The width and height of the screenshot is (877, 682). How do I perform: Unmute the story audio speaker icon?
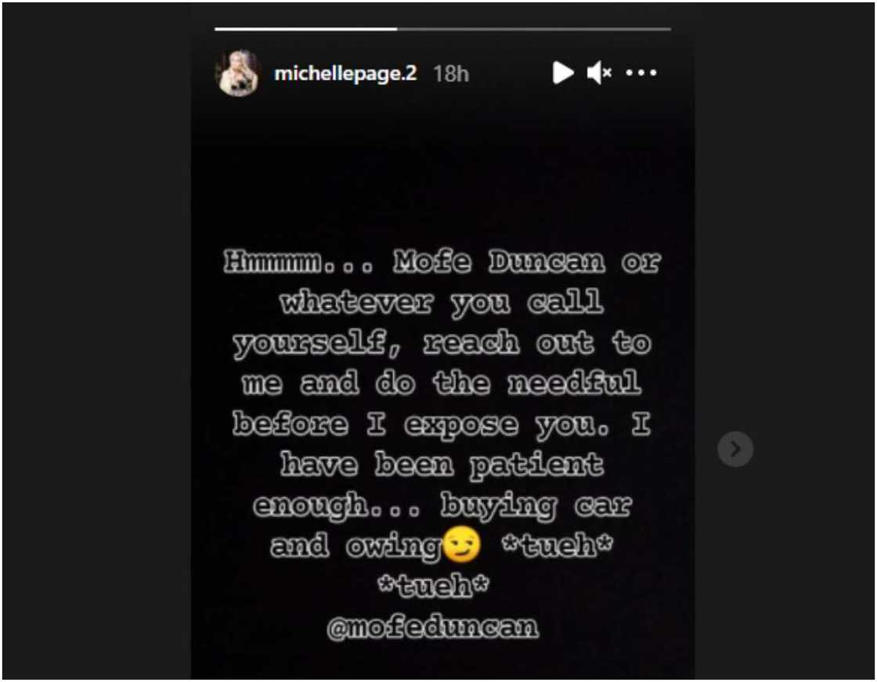click(x=599, y=73)
